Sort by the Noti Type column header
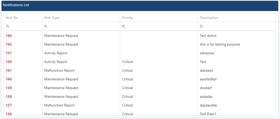Screen dimensions: 280x119 click(x=52, y=18)
